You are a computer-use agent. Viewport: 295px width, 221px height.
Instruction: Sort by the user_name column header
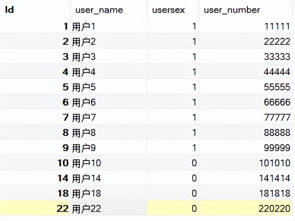click(109, 9)
